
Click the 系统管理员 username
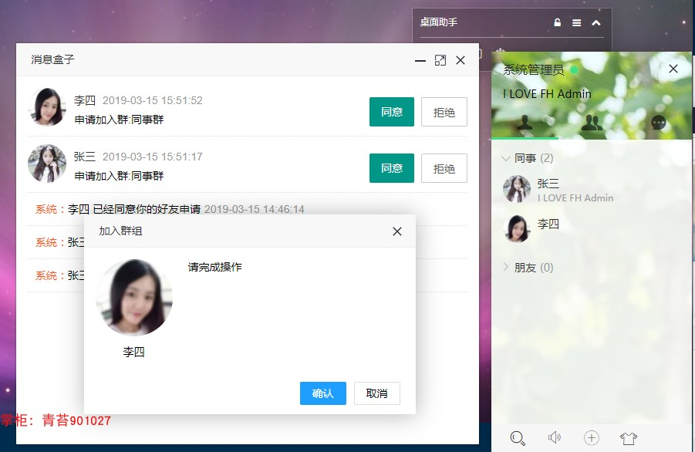(x=533, y=69)
